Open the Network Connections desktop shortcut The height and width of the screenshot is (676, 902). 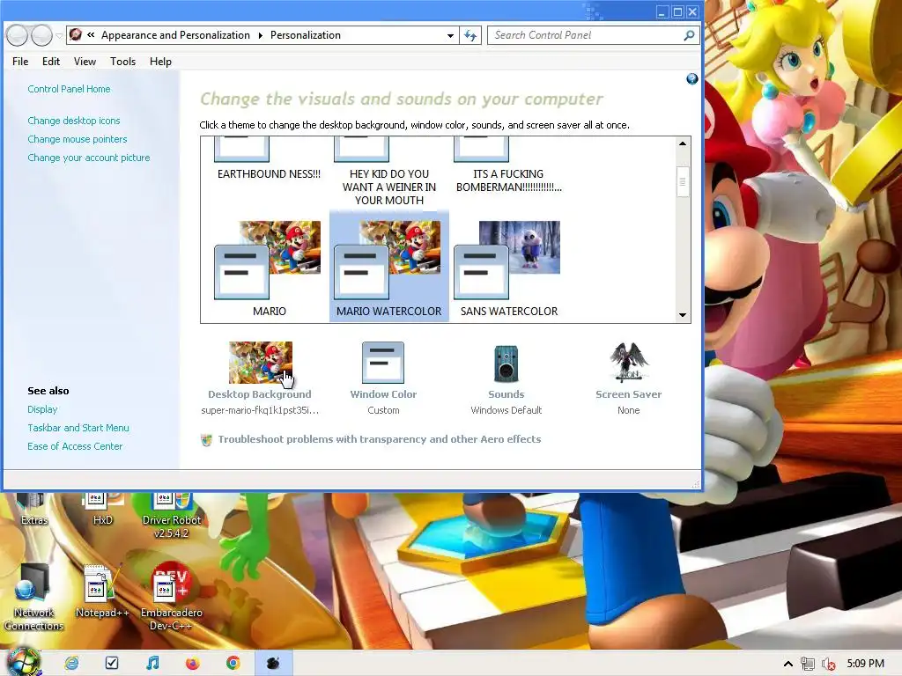(34, 597)
